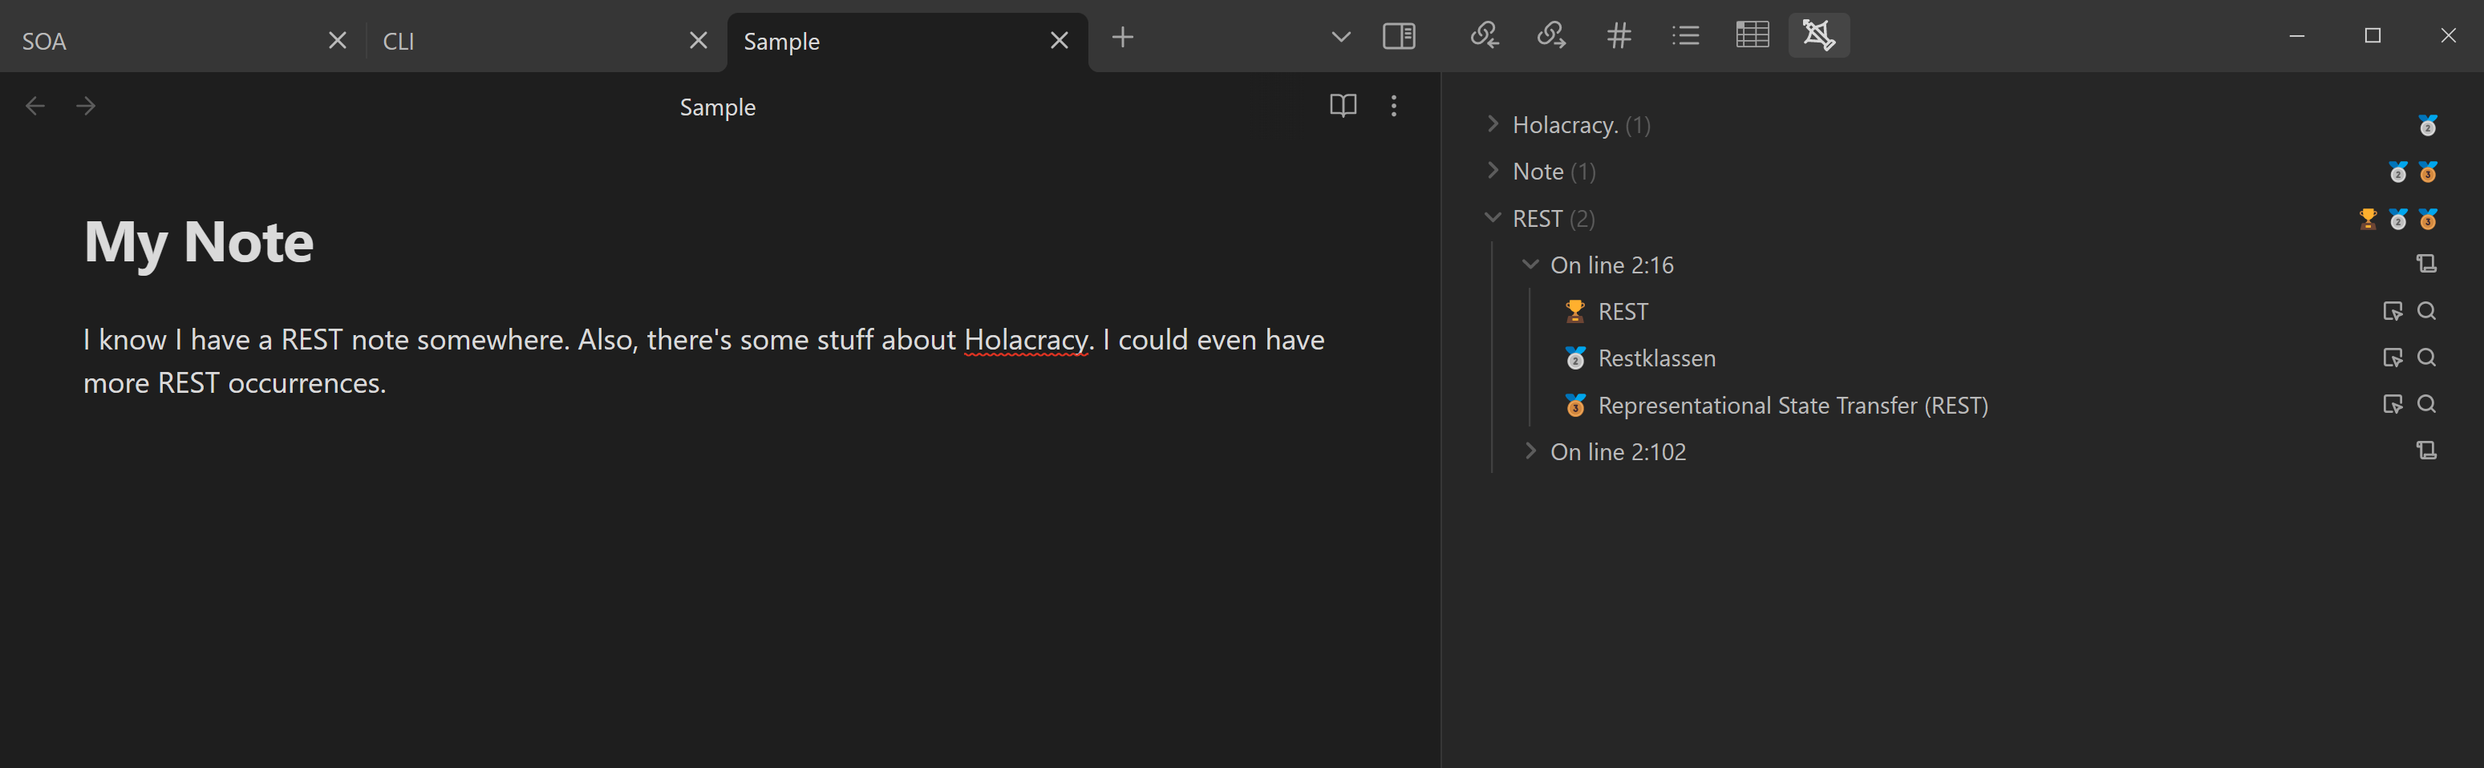Open the backlinks panel icon
The width and height of the screenshot is (2484, 768).
(x=1484, y=37)
